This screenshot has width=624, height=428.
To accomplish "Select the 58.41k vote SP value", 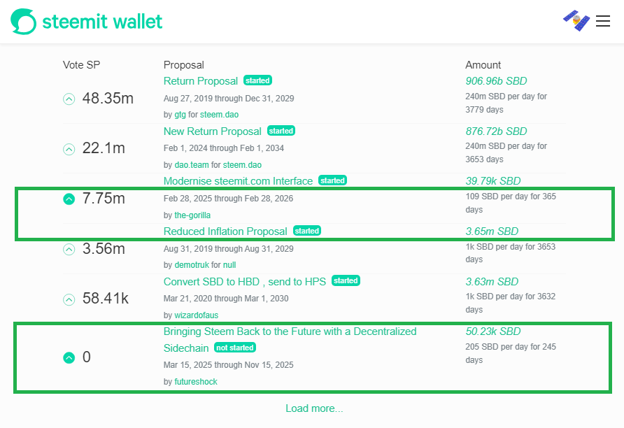I will coord(106,299).
